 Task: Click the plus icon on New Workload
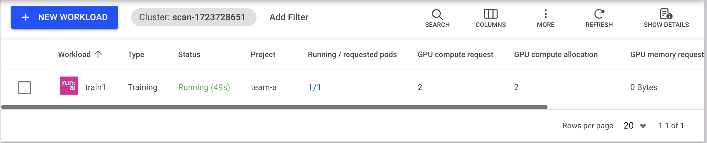click(x=26, y=17)
